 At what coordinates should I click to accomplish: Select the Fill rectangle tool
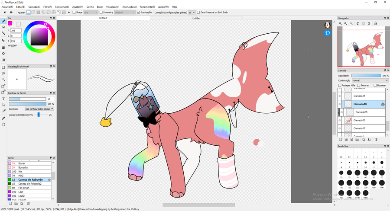pos(3,48)
